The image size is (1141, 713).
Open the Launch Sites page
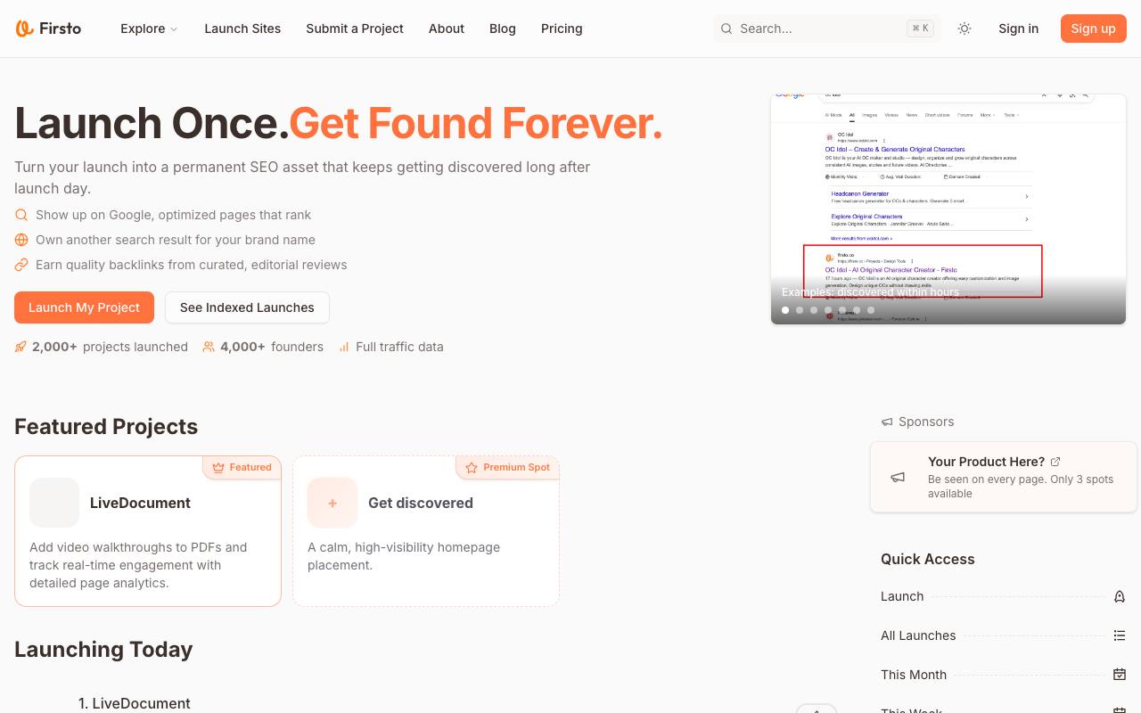242,29
